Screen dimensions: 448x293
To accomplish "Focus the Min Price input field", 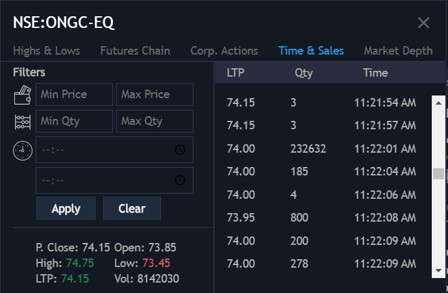I will tap(74, 95).
